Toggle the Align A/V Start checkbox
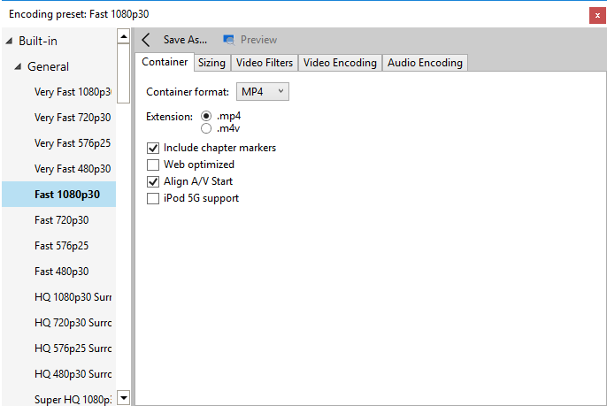Image resolution: width=607 pixels, height=406 pixels. (x=153, y=181)
